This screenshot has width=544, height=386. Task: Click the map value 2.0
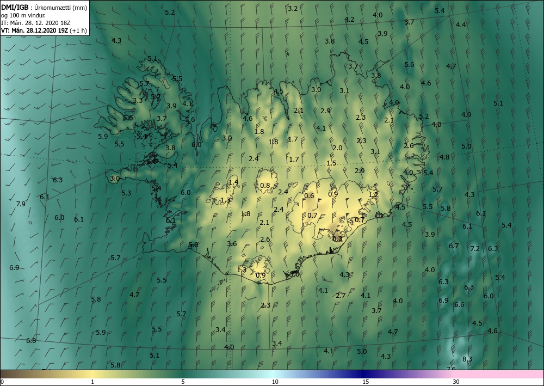click(337, 148)
